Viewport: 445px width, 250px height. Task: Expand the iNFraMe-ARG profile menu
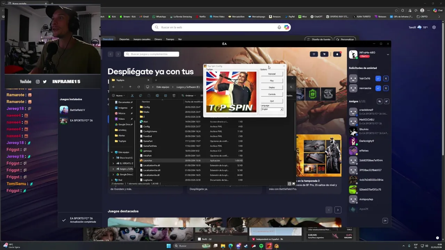[388, 55]
